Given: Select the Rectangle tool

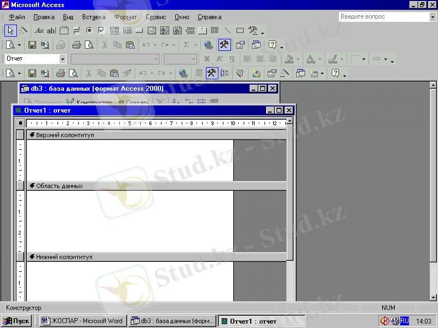Looking at the screenshot, I should (240, 31).
